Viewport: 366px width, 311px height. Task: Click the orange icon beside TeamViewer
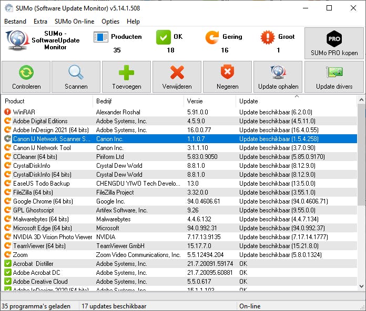pyautogui.click(x=8, y=245)
